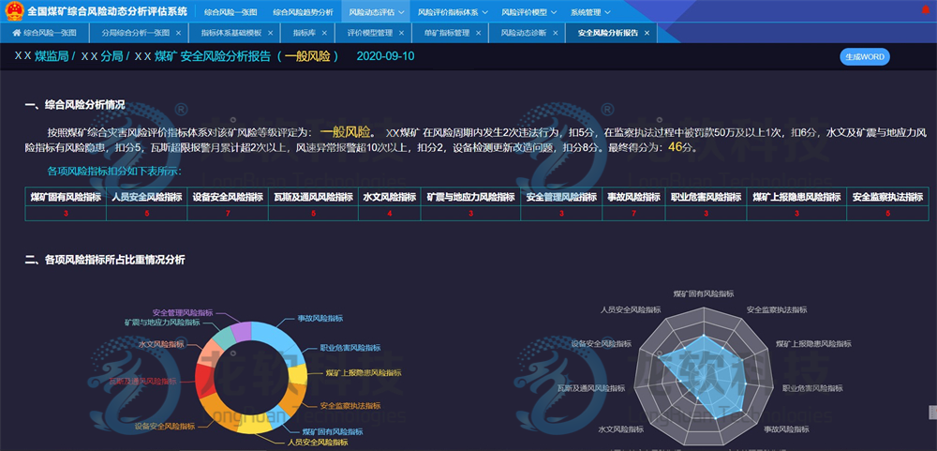Close the 风险动态诊断 tab
This screenshot has width=937, height=451.
[x=558, y=32]
